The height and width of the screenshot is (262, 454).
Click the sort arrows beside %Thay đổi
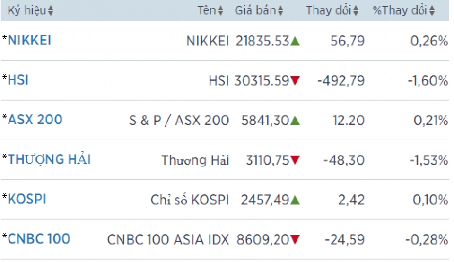pyautogui.click(x=432, y=11)
